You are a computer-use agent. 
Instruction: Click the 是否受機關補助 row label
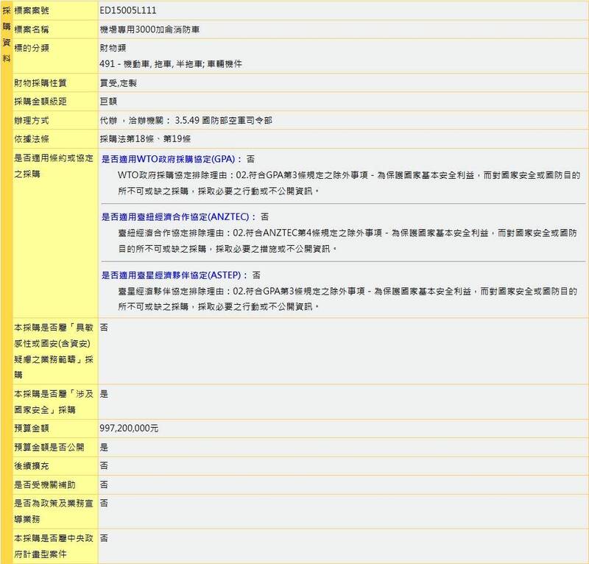pos(44,484)
